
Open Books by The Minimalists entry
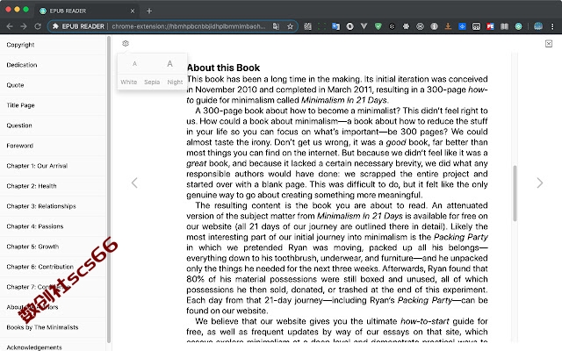point(53,327)
